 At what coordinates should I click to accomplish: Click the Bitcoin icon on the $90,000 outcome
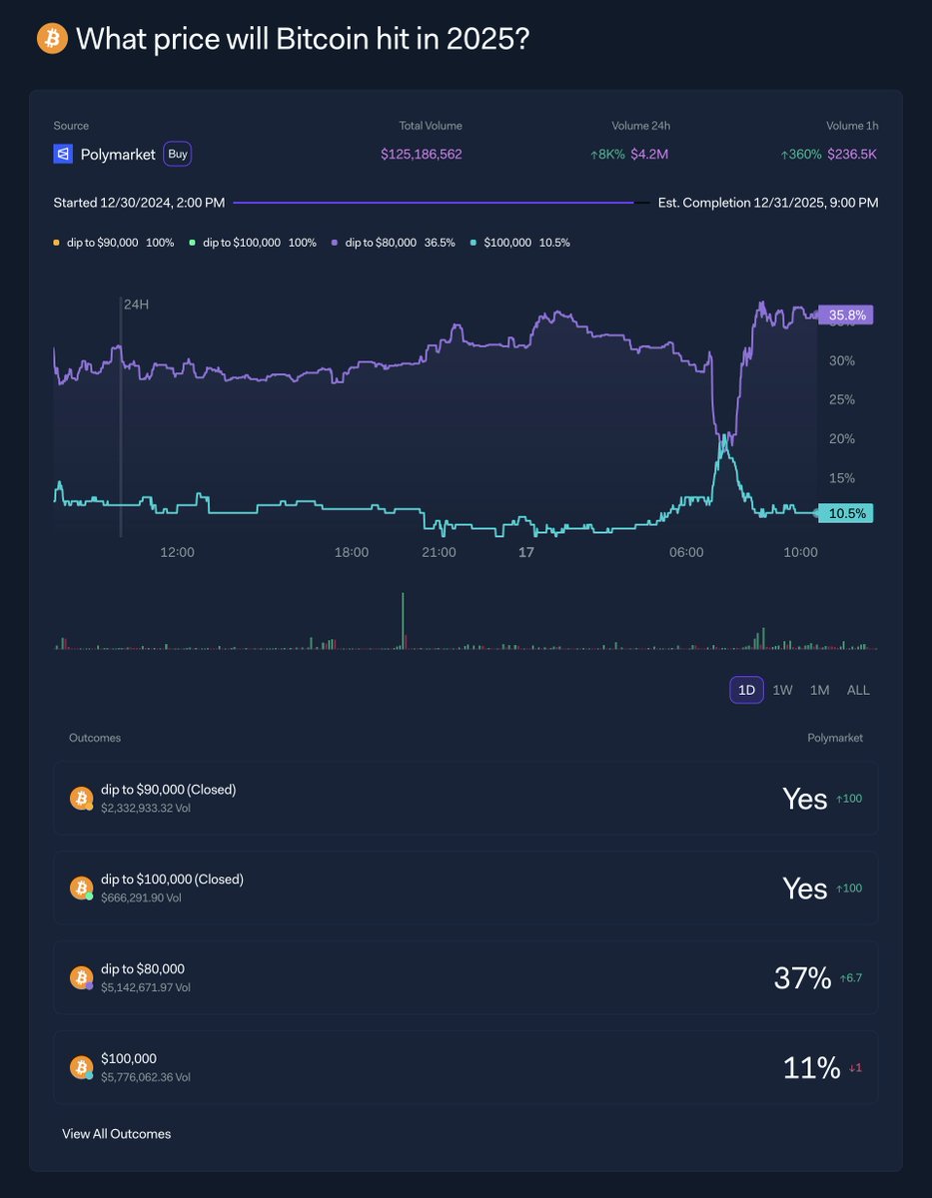click(80, 798)
